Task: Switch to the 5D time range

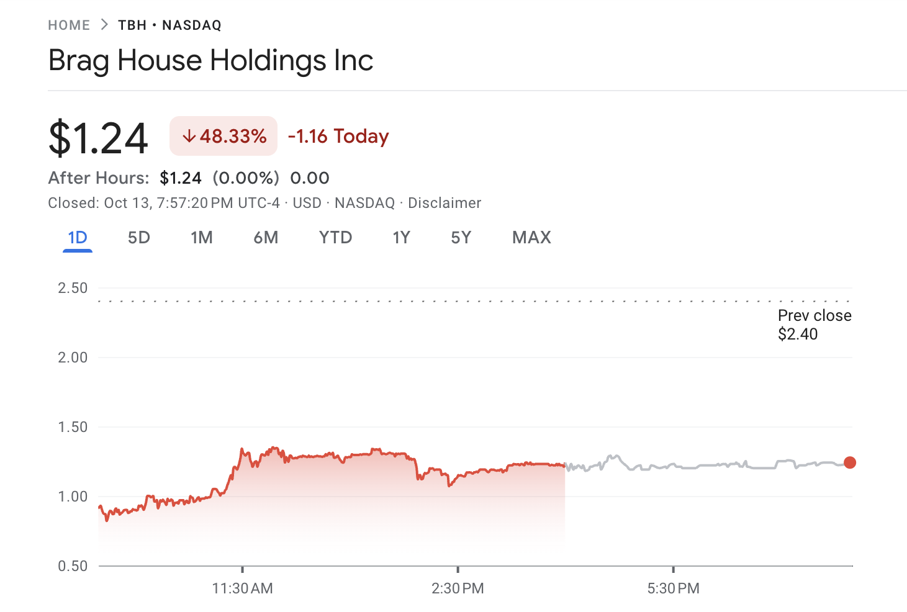Action: pyautogui.click(x=138, y=238)
